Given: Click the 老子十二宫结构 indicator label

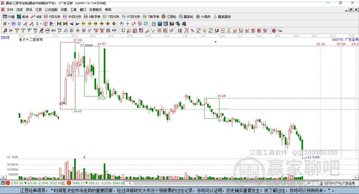Looking at the screenshot, I should pyautogui.click(x=31, y=40).
